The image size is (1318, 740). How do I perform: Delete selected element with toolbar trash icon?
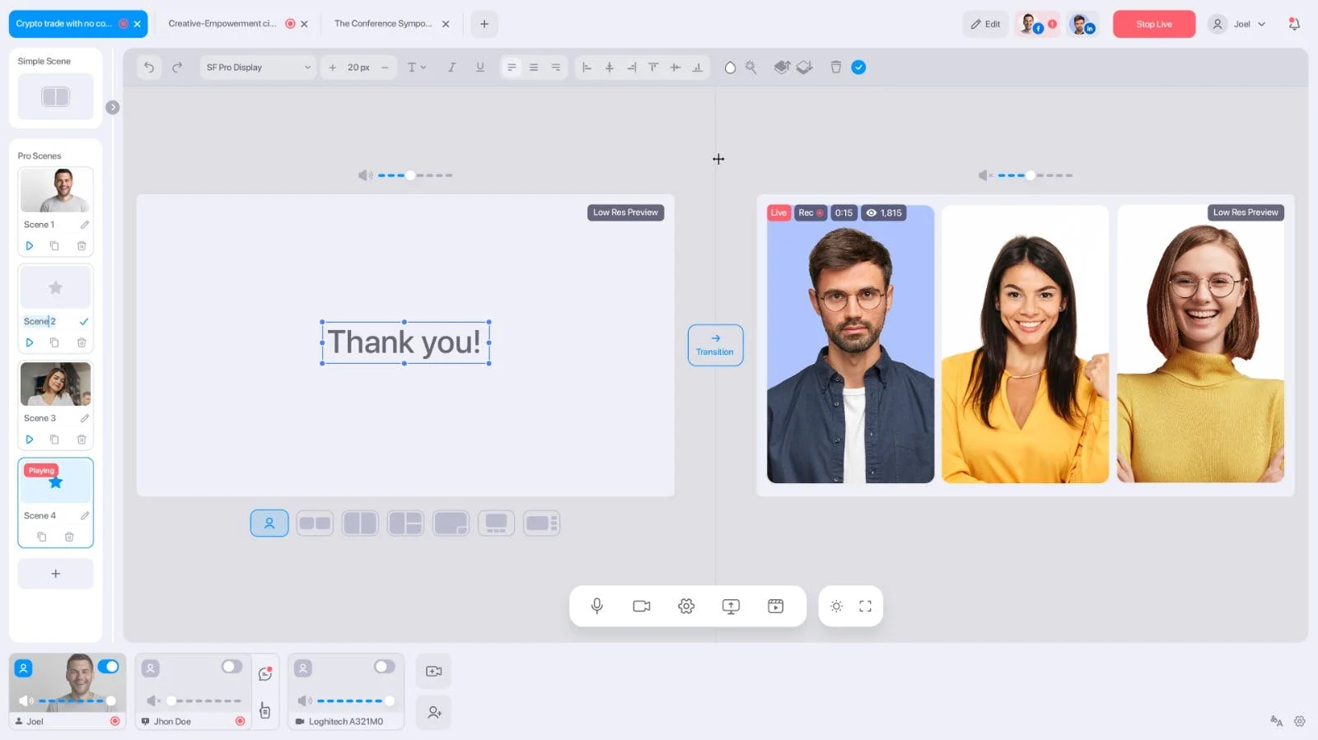pyautogui.click(x=835, y=67)
